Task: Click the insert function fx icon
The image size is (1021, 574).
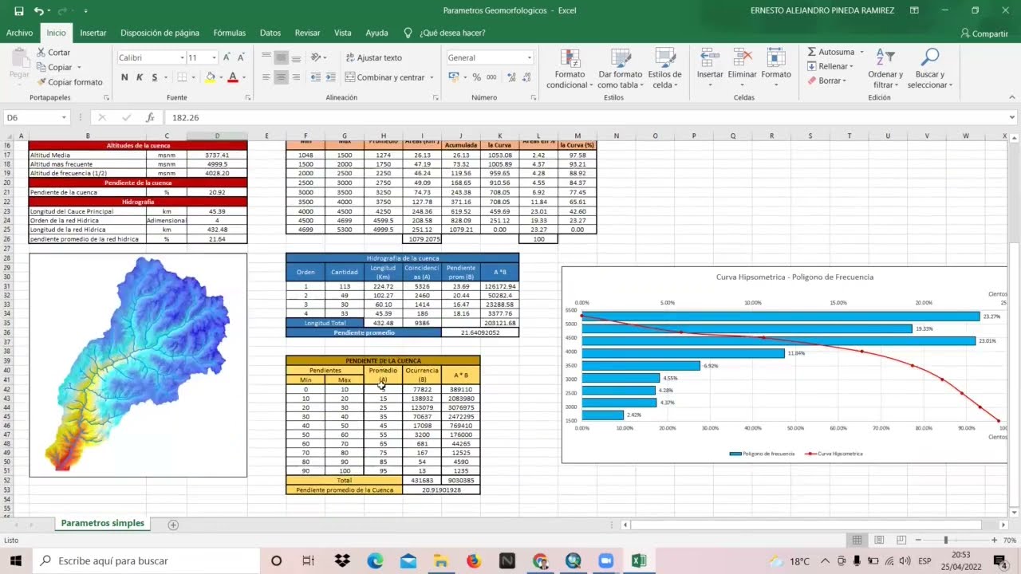Action: (x=150, y=117)
